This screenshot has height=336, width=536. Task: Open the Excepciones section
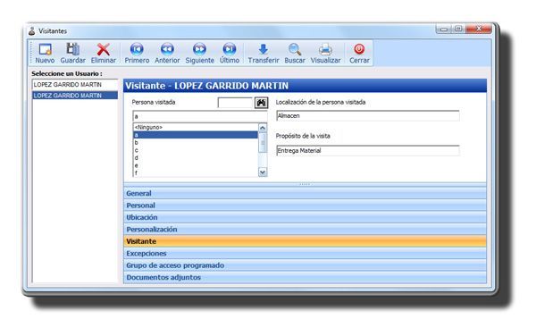pyautogui.click(x=305, y=253)
